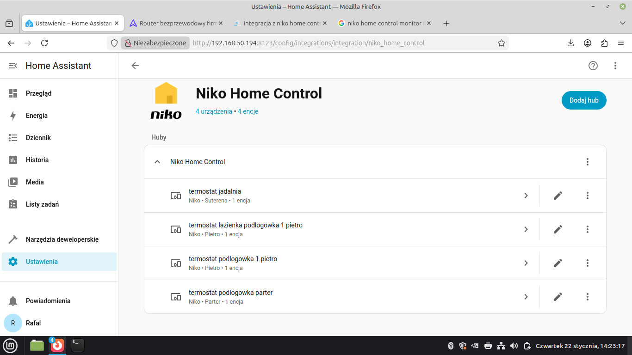Open termostat lazienka podlogowka 1 pietro chevron
The width and height of the screenshot is (632, 355).
(x=526, y=229)
